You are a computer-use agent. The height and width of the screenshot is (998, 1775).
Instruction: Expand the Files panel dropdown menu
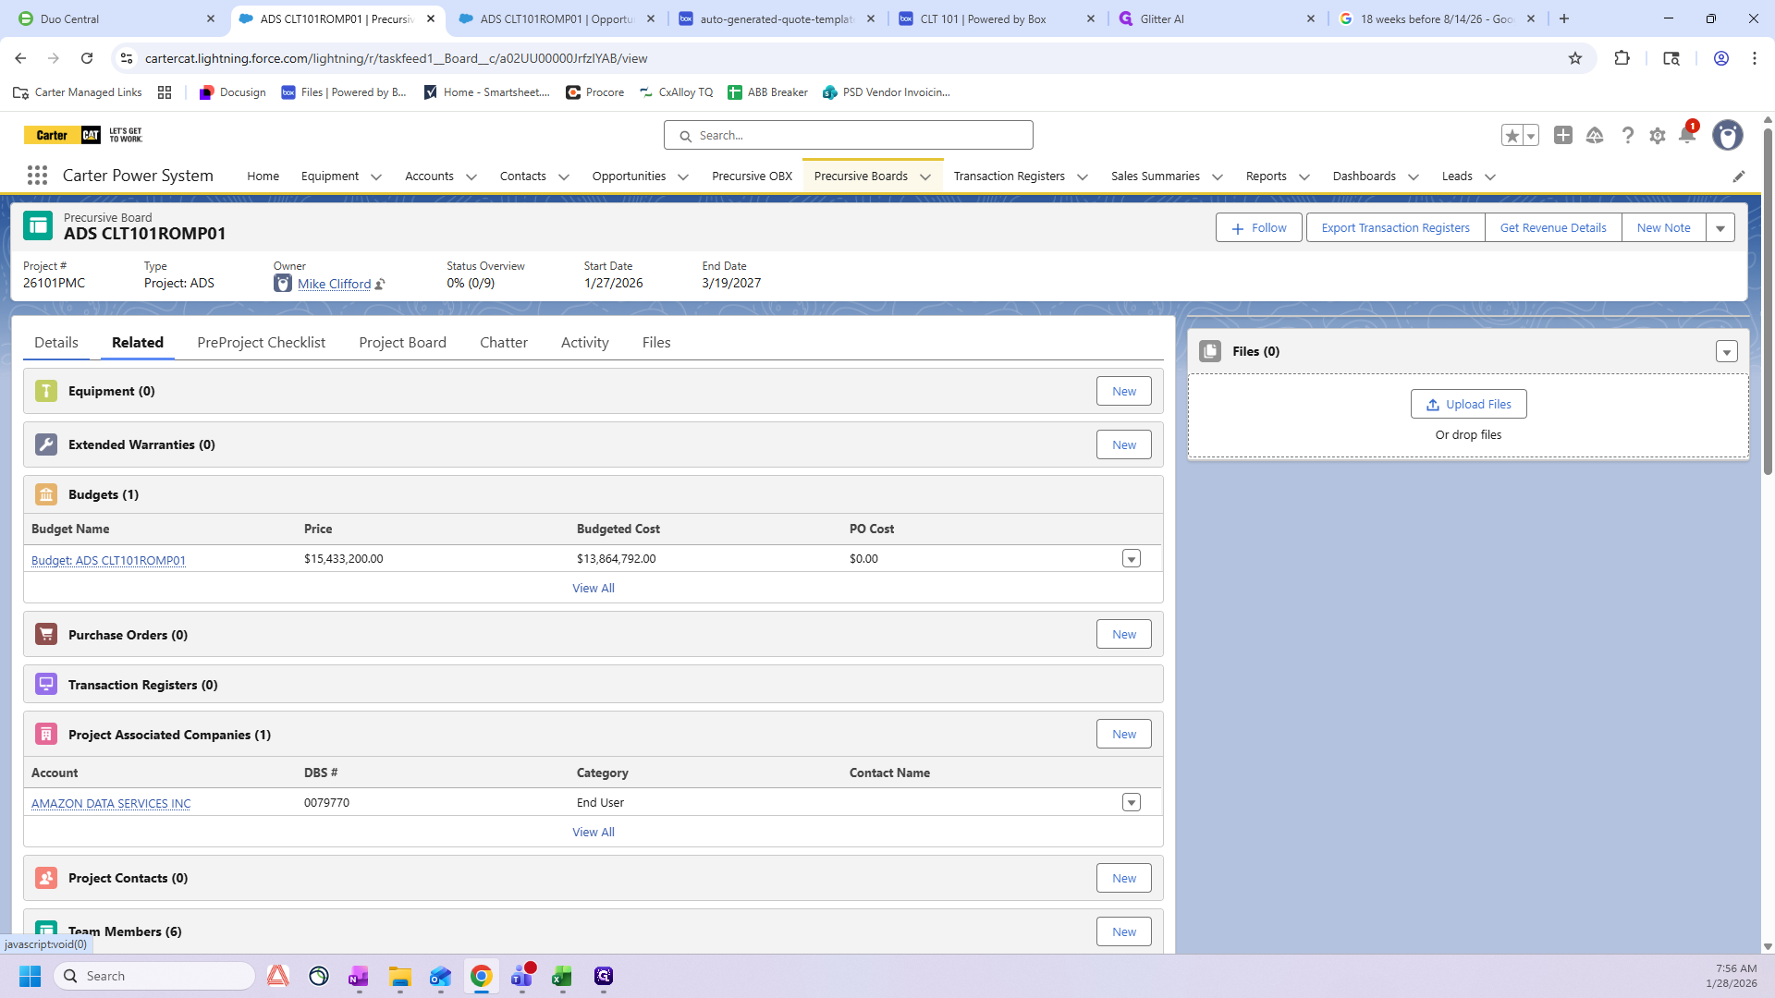[1726, 352]
